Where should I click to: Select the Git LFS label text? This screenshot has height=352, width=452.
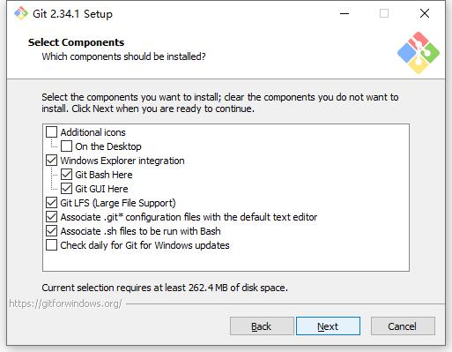118,203
